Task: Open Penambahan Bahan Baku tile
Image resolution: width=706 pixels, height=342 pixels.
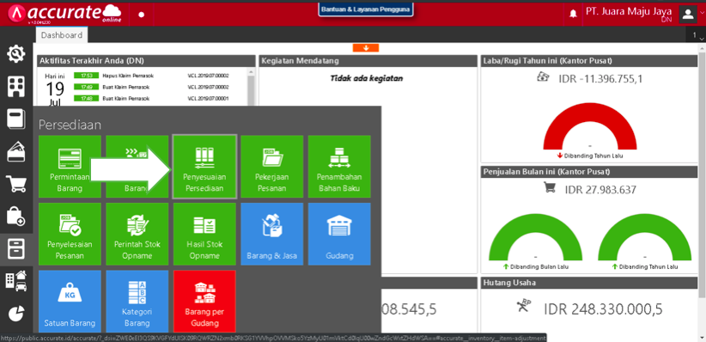Action: coord(339,166)
